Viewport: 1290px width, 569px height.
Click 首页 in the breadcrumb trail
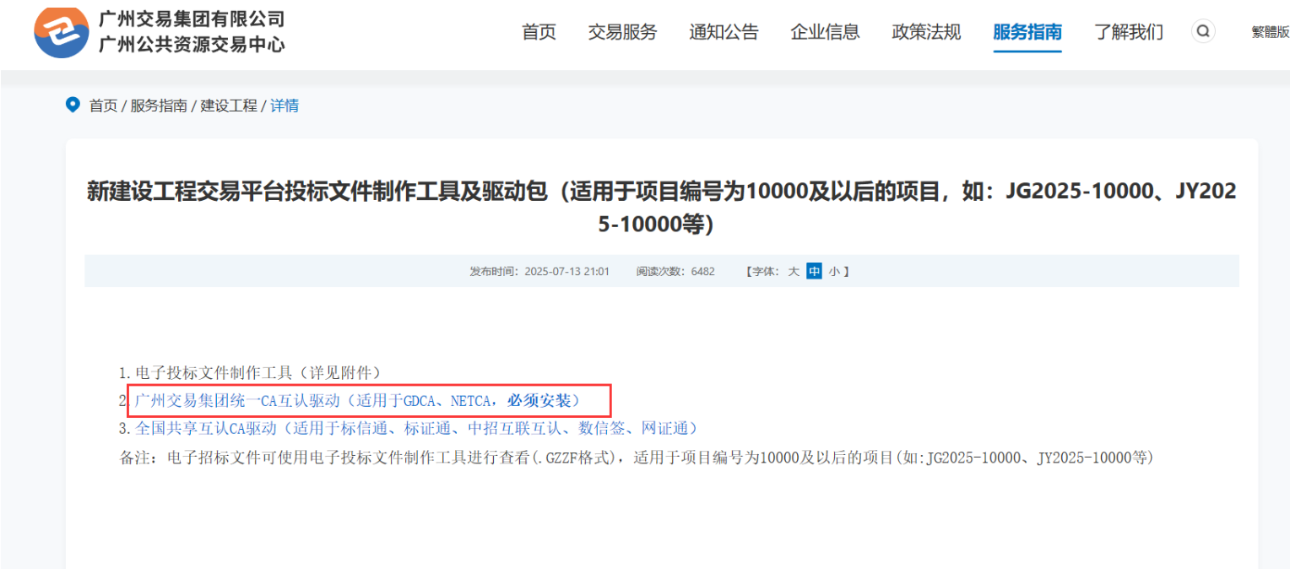point(103,106)
